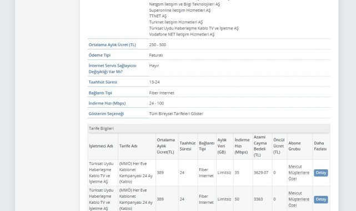Click the Ödeme Tipi label

click(99, 55)
